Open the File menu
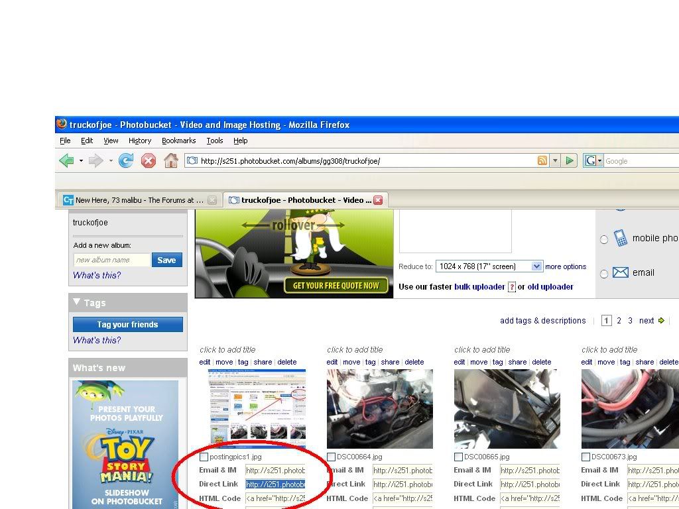The width and height of the screenshot is (679, 509). (65, 141)
